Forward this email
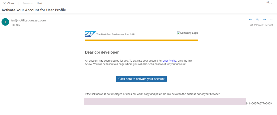The height and width of the screenshot is (115, 277). [264, 20]
